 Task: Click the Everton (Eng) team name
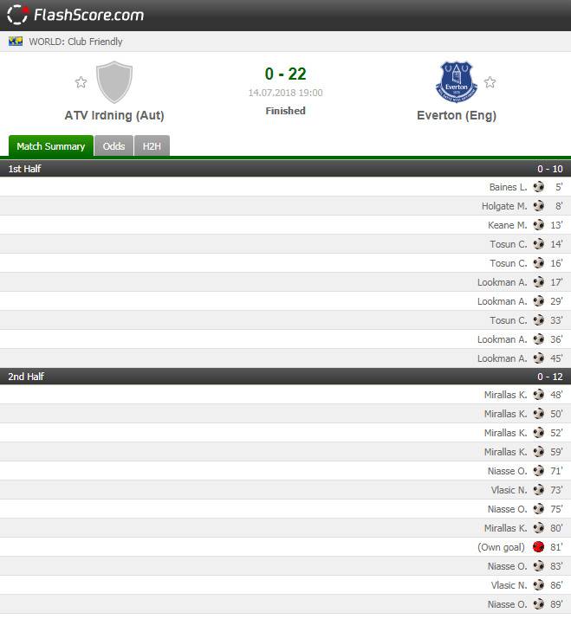tap(457, 115)
